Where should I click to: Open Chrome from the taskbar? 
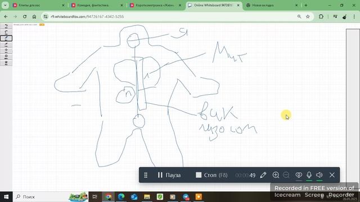tap(109, 197)
